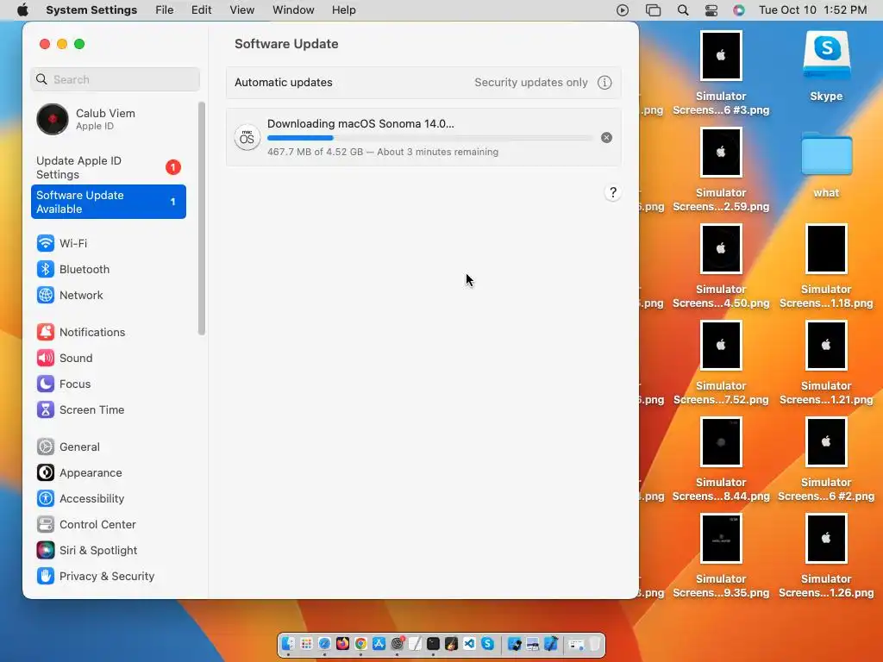Open Sound settings
This screenshot has width=883, height=662.
tap(108, 358)
